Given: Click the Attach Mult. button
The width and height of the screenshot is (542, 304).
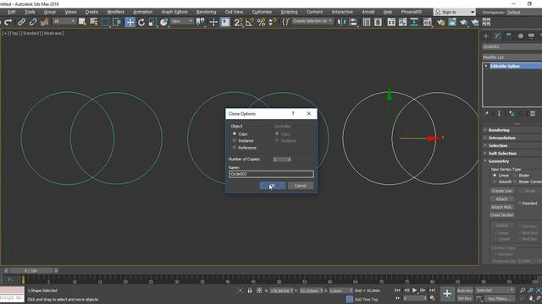Looking at the screenshot, I should click(x=501, y=207).
